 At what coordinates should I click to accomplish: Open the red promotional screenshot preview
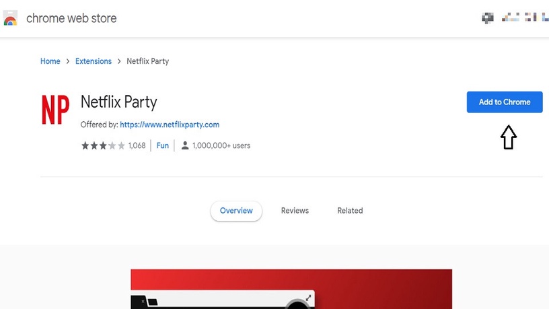[291, 289]
